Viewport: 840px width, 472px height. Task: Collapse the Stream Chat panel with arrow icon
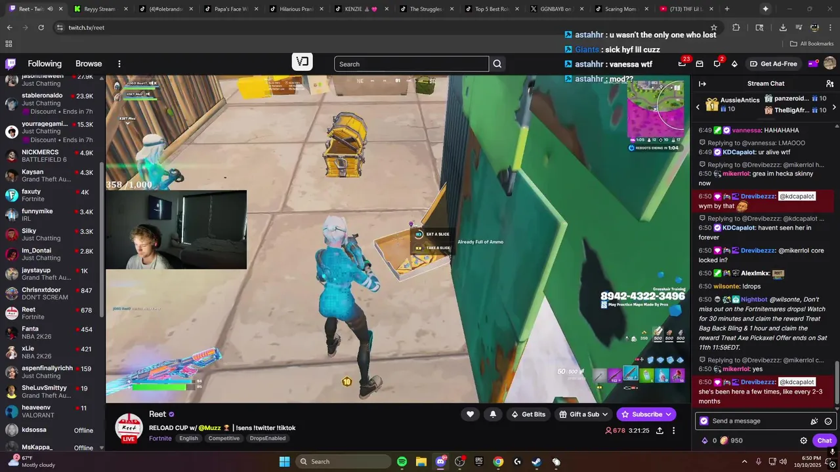click(702, 83)
